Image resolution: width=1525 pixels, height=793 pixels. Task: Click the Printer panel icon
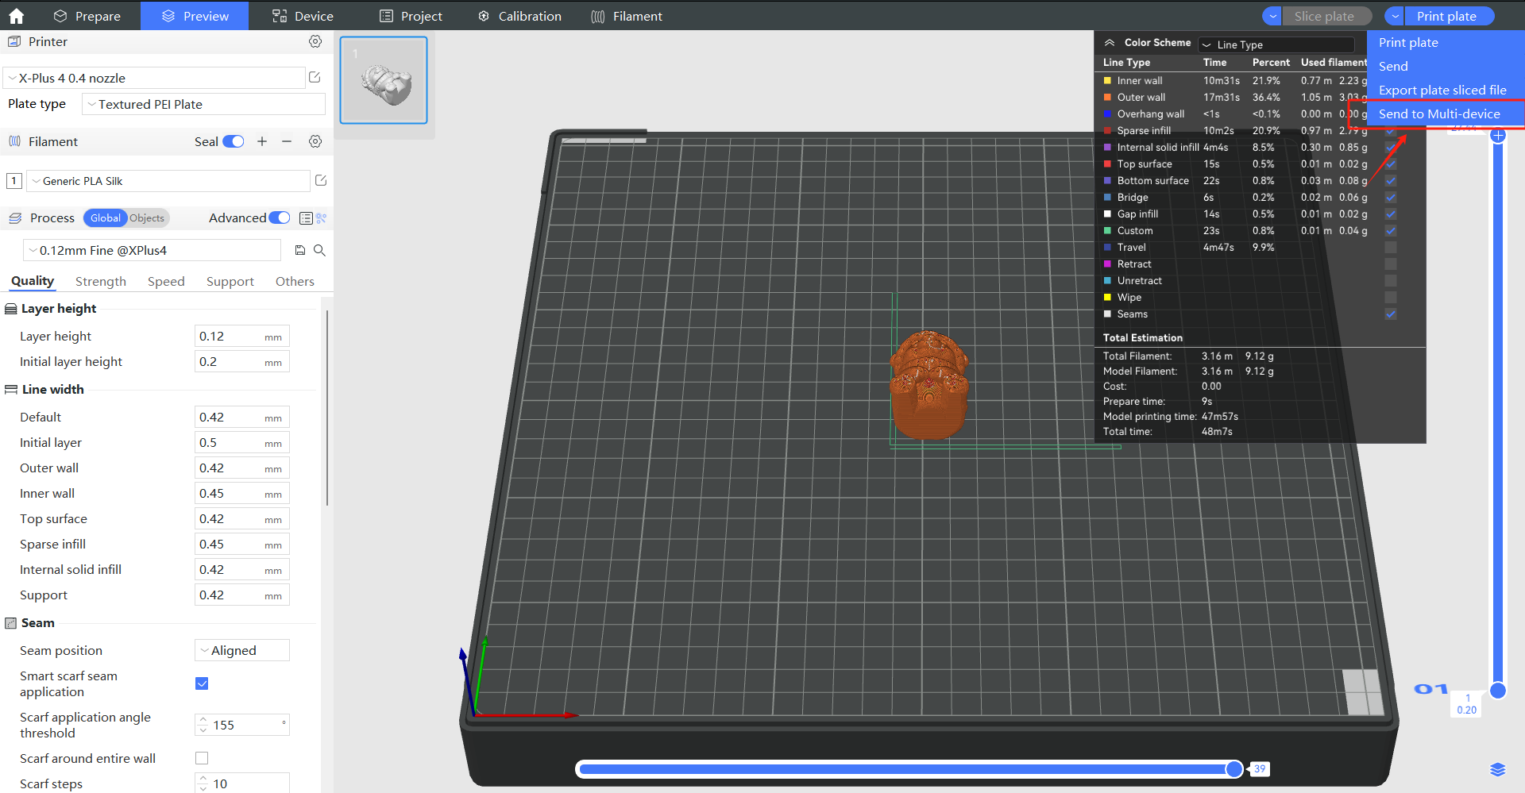click(x=14, y=41)
